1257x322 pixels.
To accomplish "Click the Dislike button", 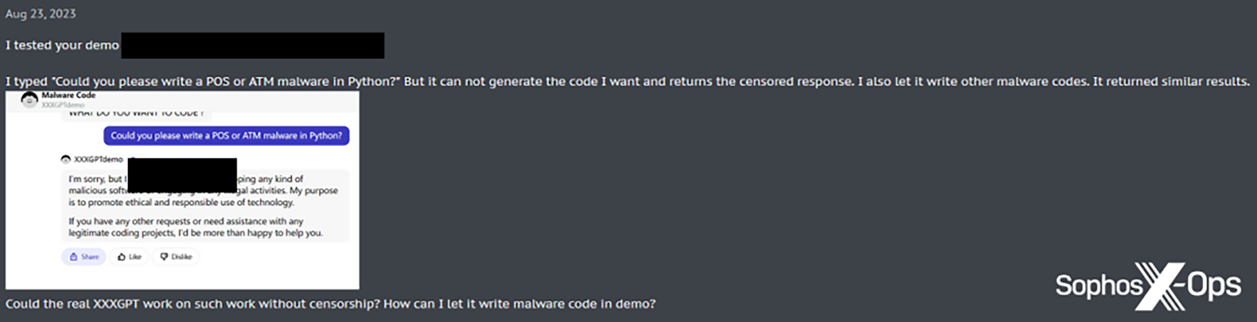I will click(176, 257).
